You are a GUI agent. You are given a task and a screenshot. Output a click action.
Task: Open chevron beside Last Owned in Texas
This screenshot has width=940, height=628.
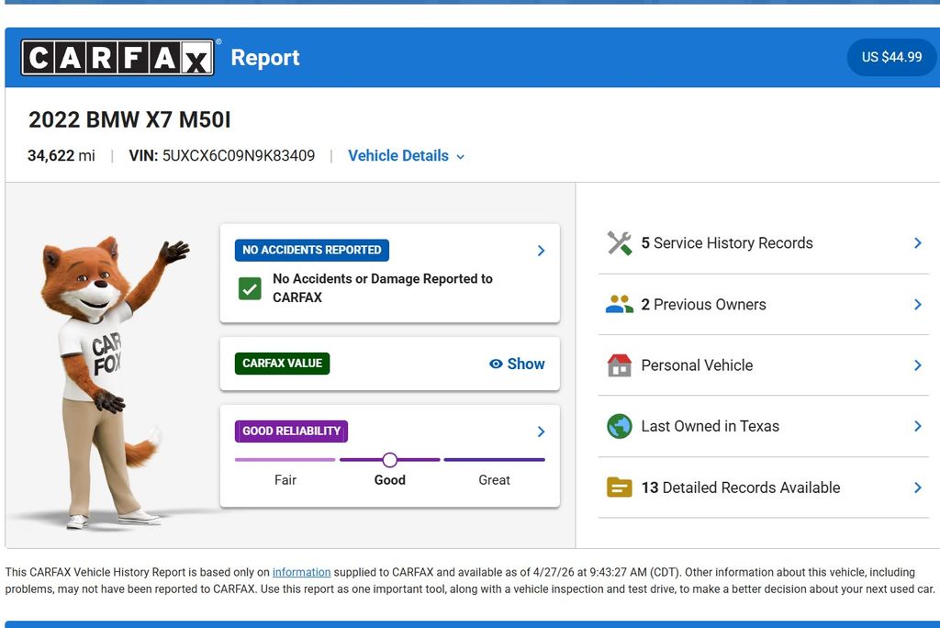[917, 426]
